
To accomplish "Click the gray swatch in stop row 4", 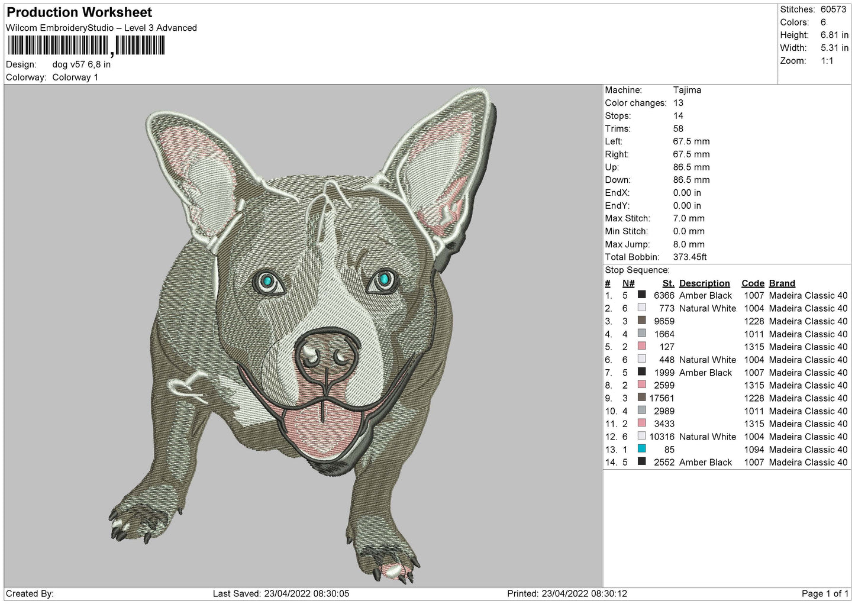I will 641,333.
